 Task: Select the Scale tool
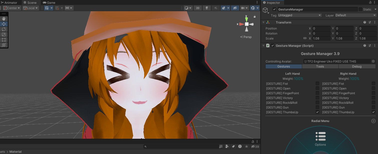(4, 34)
